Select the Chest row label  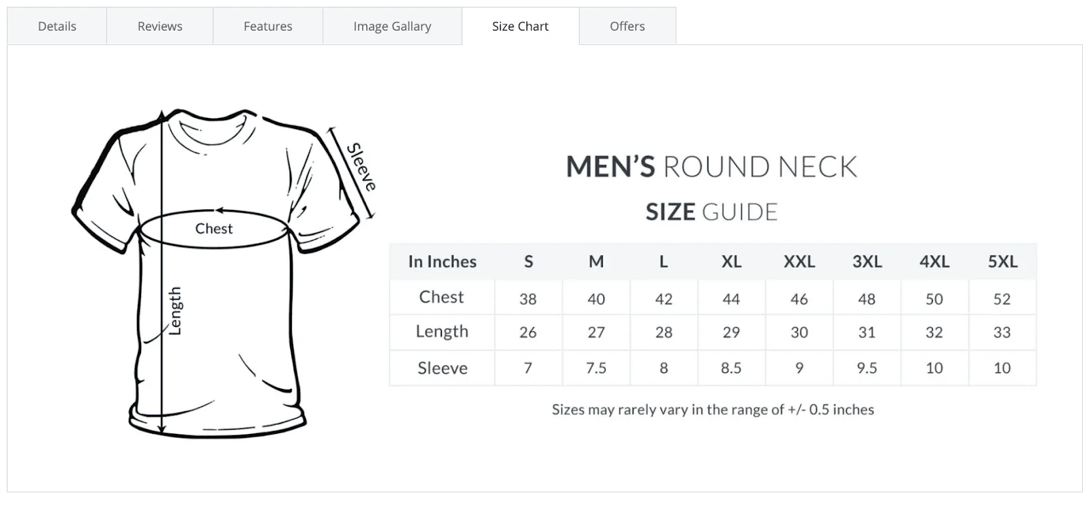[442, 297]
